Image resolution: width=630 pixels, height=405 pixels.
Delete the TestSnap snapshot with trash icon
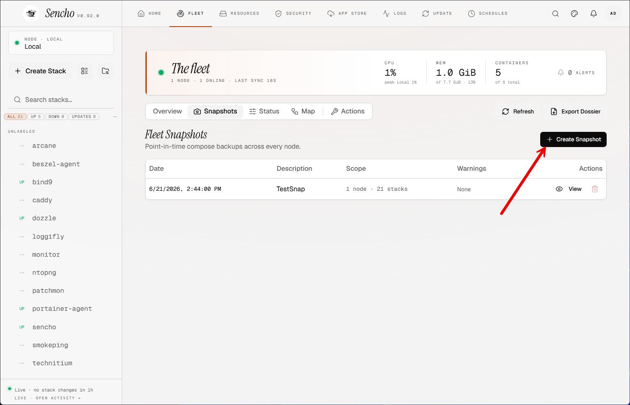pyautogui.click(x=595, y=189)
